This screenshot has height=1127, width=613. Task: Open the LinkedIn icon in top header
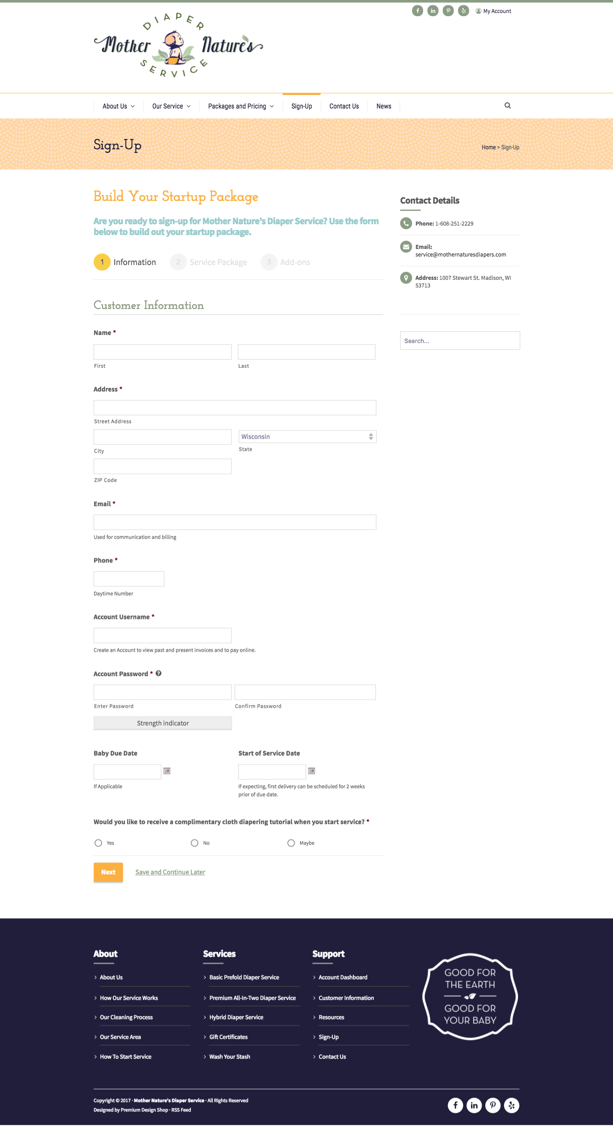[433, 11]
